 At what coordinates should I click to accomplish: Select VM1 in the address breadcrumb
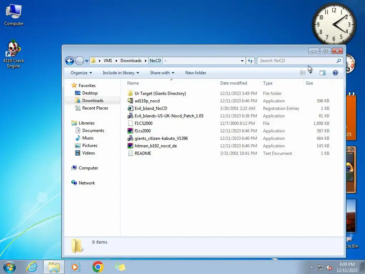click(x=108, y=61)
